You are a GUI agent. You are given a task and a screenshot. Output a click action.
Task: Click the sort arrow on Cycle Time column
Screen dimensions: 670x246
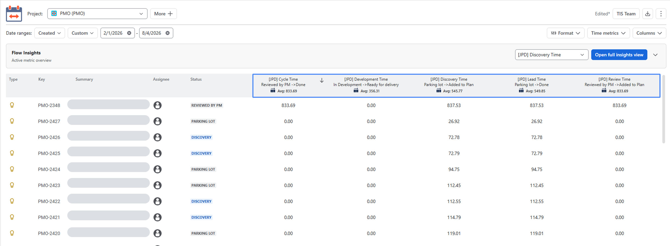(x=322, y=80)
